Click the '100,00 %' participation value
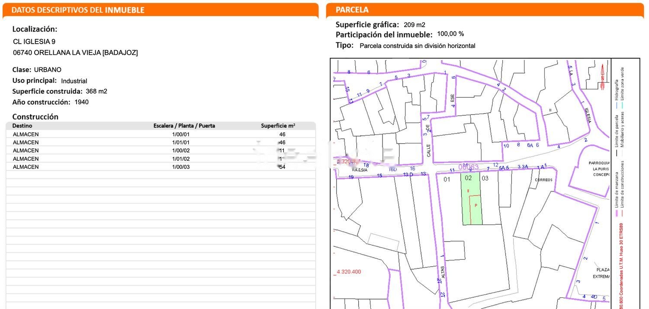Screen dimensions: 649x309 click(450, 34)
